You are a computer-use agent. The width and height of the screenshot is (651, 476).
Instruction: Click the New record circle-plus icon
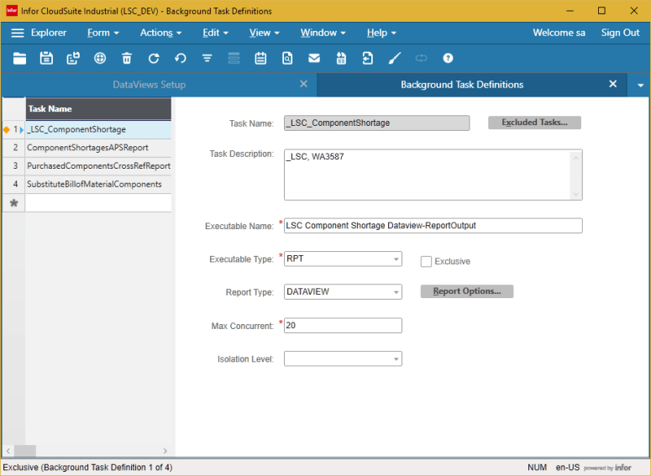pos(100,59)
